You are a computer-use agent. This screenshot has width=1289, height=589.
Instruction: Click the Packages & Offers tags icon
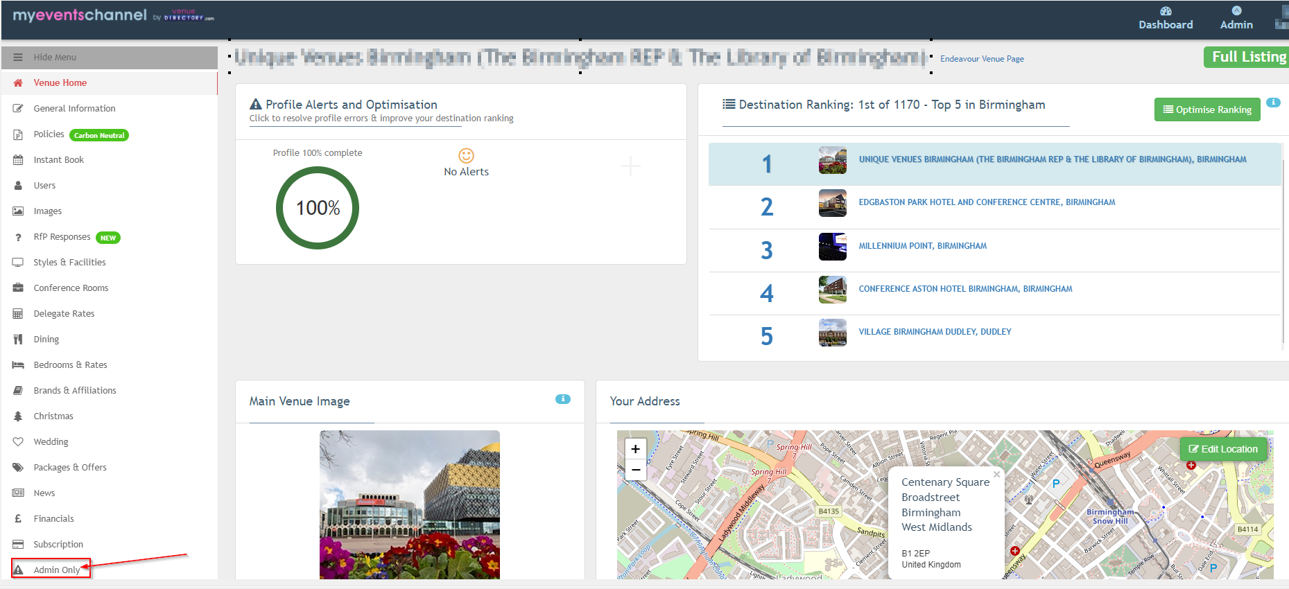[x=18, y=468]
